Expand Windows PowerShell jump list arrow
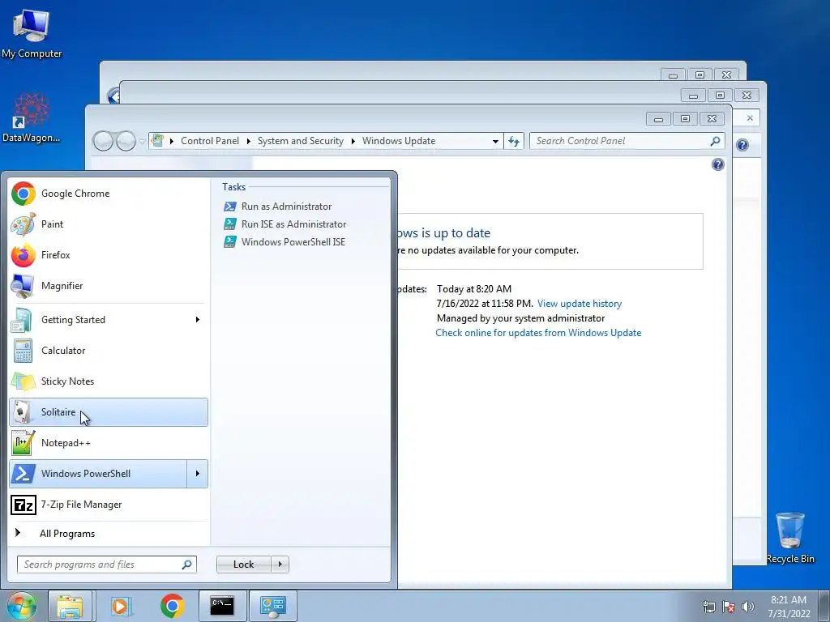The image size is (830, 622). pos(198,473)
